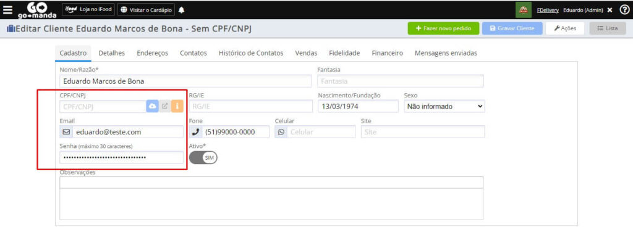Click the external link icon beside CPF/CNPJ
The width and height of the screenshot is (633, 230).
tap(164, 106)
